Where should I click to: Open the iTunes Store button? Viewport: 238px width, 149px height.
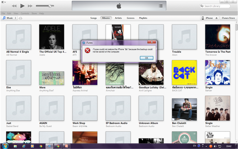point(228,18)
